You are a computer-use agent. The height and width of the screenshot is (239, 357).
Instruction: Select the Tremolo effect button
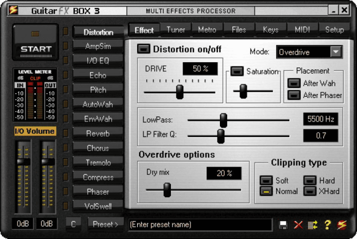point(99,163)
